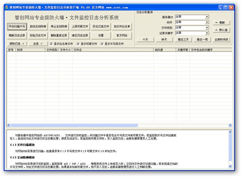Open the 动作 dropdown list
Screen dimensions: 241x177
[x=207, y=22]
